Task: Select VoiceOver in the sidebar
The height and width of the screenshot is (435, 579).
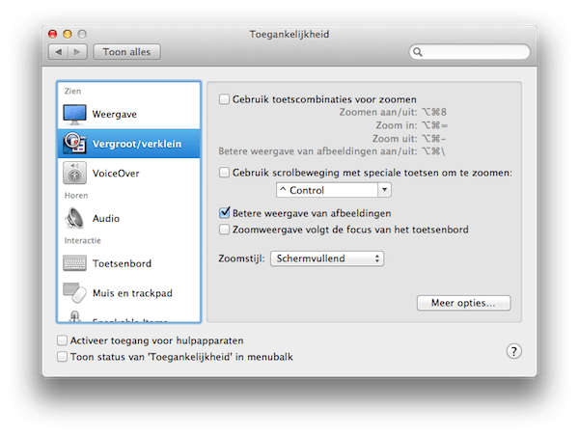Action: click(x=129, y=173)
